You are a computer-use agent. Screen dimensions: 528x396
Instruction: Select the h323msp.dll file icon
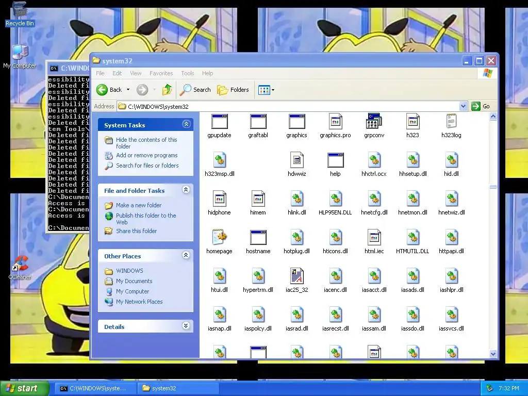(x=220, y=160)
